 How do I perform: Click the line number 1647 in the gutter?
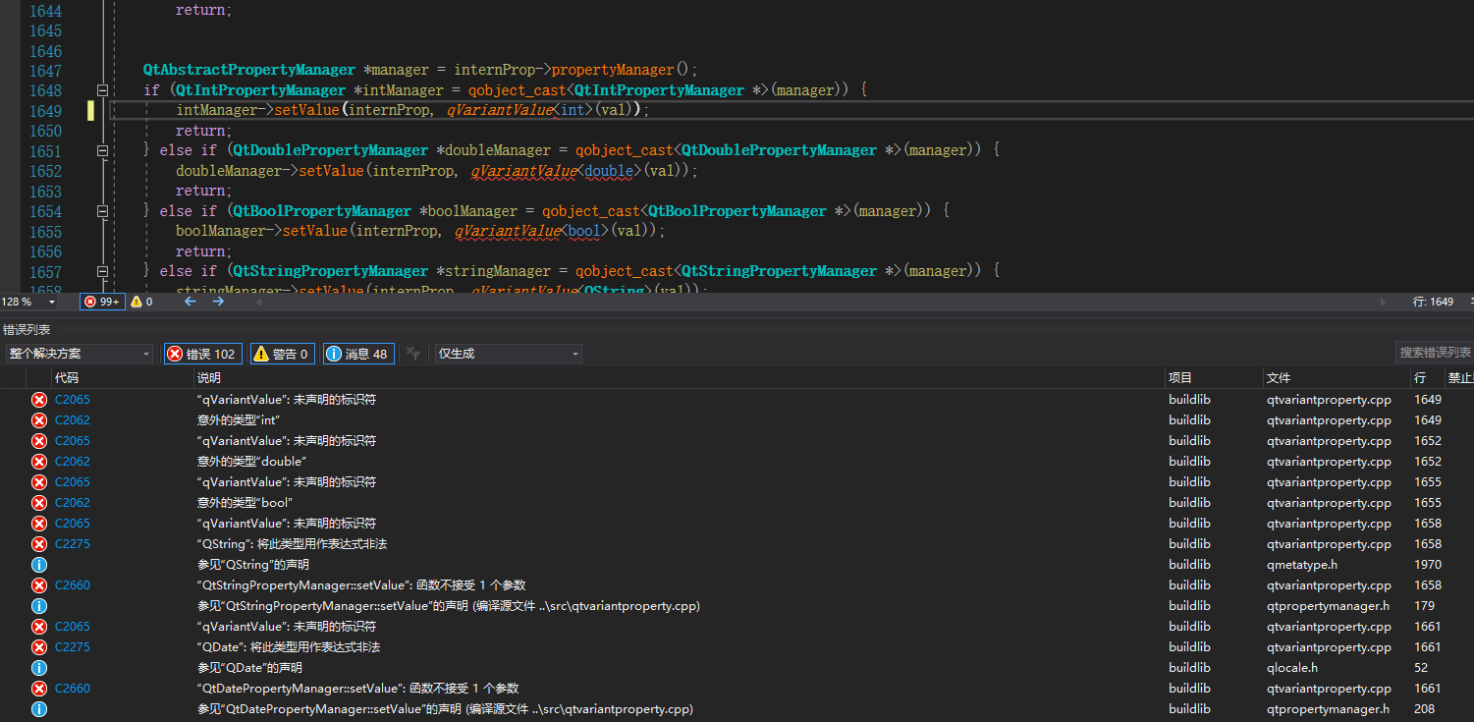point(45,71)
